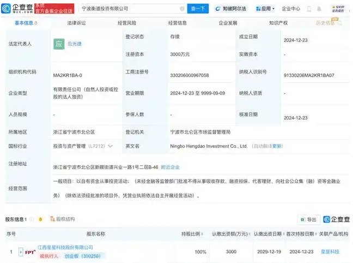Select English name Ningbo Hengdao Investment Co., Ltd.

[209, 146]
